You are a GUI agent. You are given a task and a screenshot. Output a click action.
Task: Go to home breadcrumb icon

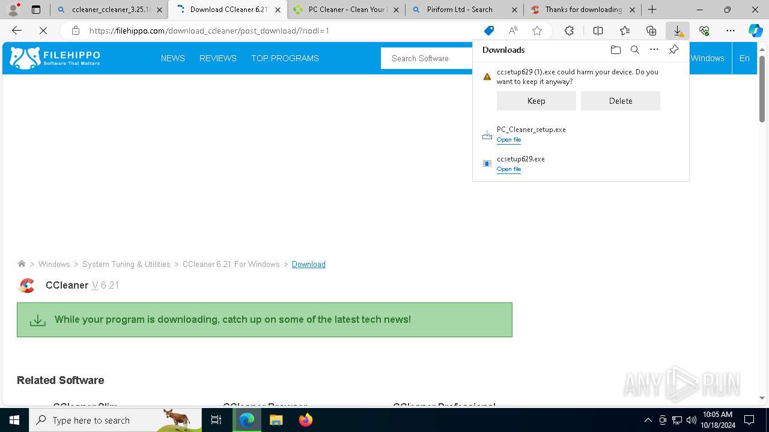point(22,264)
